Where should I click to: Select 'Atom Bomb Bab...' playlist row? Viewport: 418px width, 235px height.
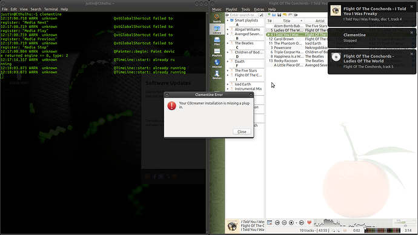point(296,26)
